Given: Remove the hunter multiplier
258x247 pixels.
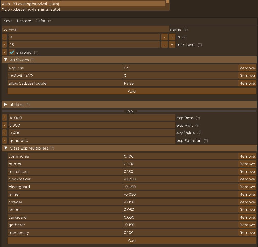Looking at the screenshot, I should pos(247,164).
